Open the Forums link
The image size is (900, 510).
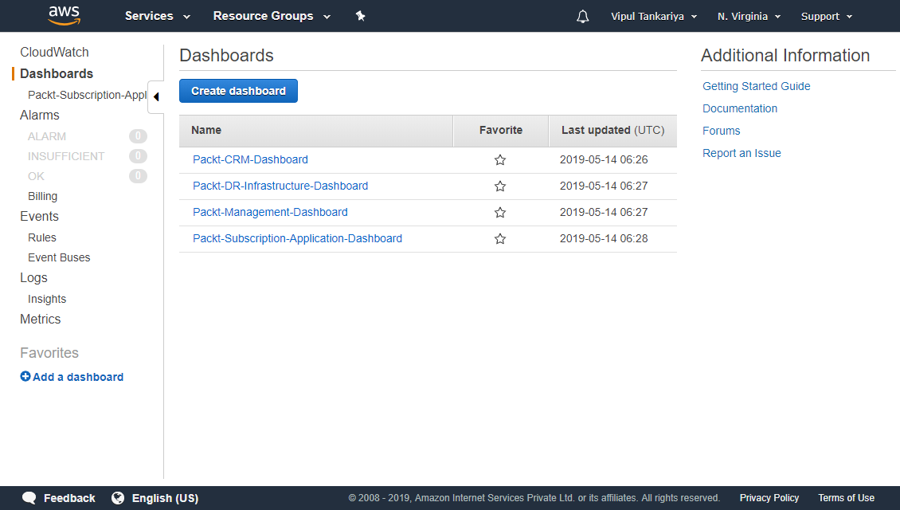point(721,131)
